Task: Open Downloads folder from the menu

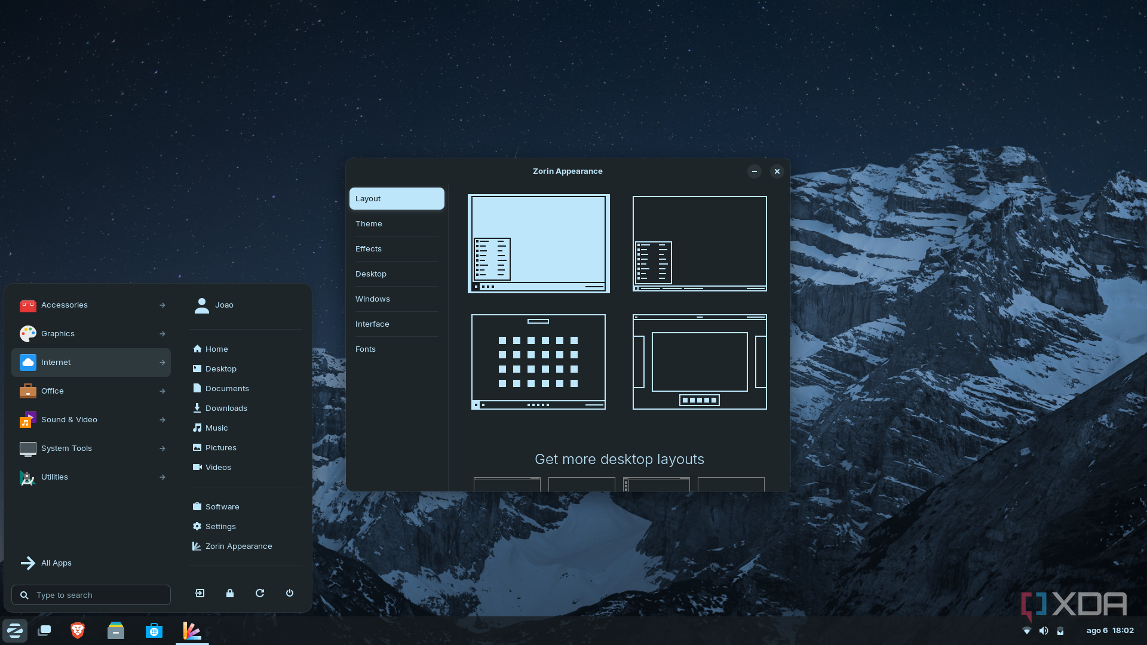Action: pyautogui.click(x=226, y=408)
